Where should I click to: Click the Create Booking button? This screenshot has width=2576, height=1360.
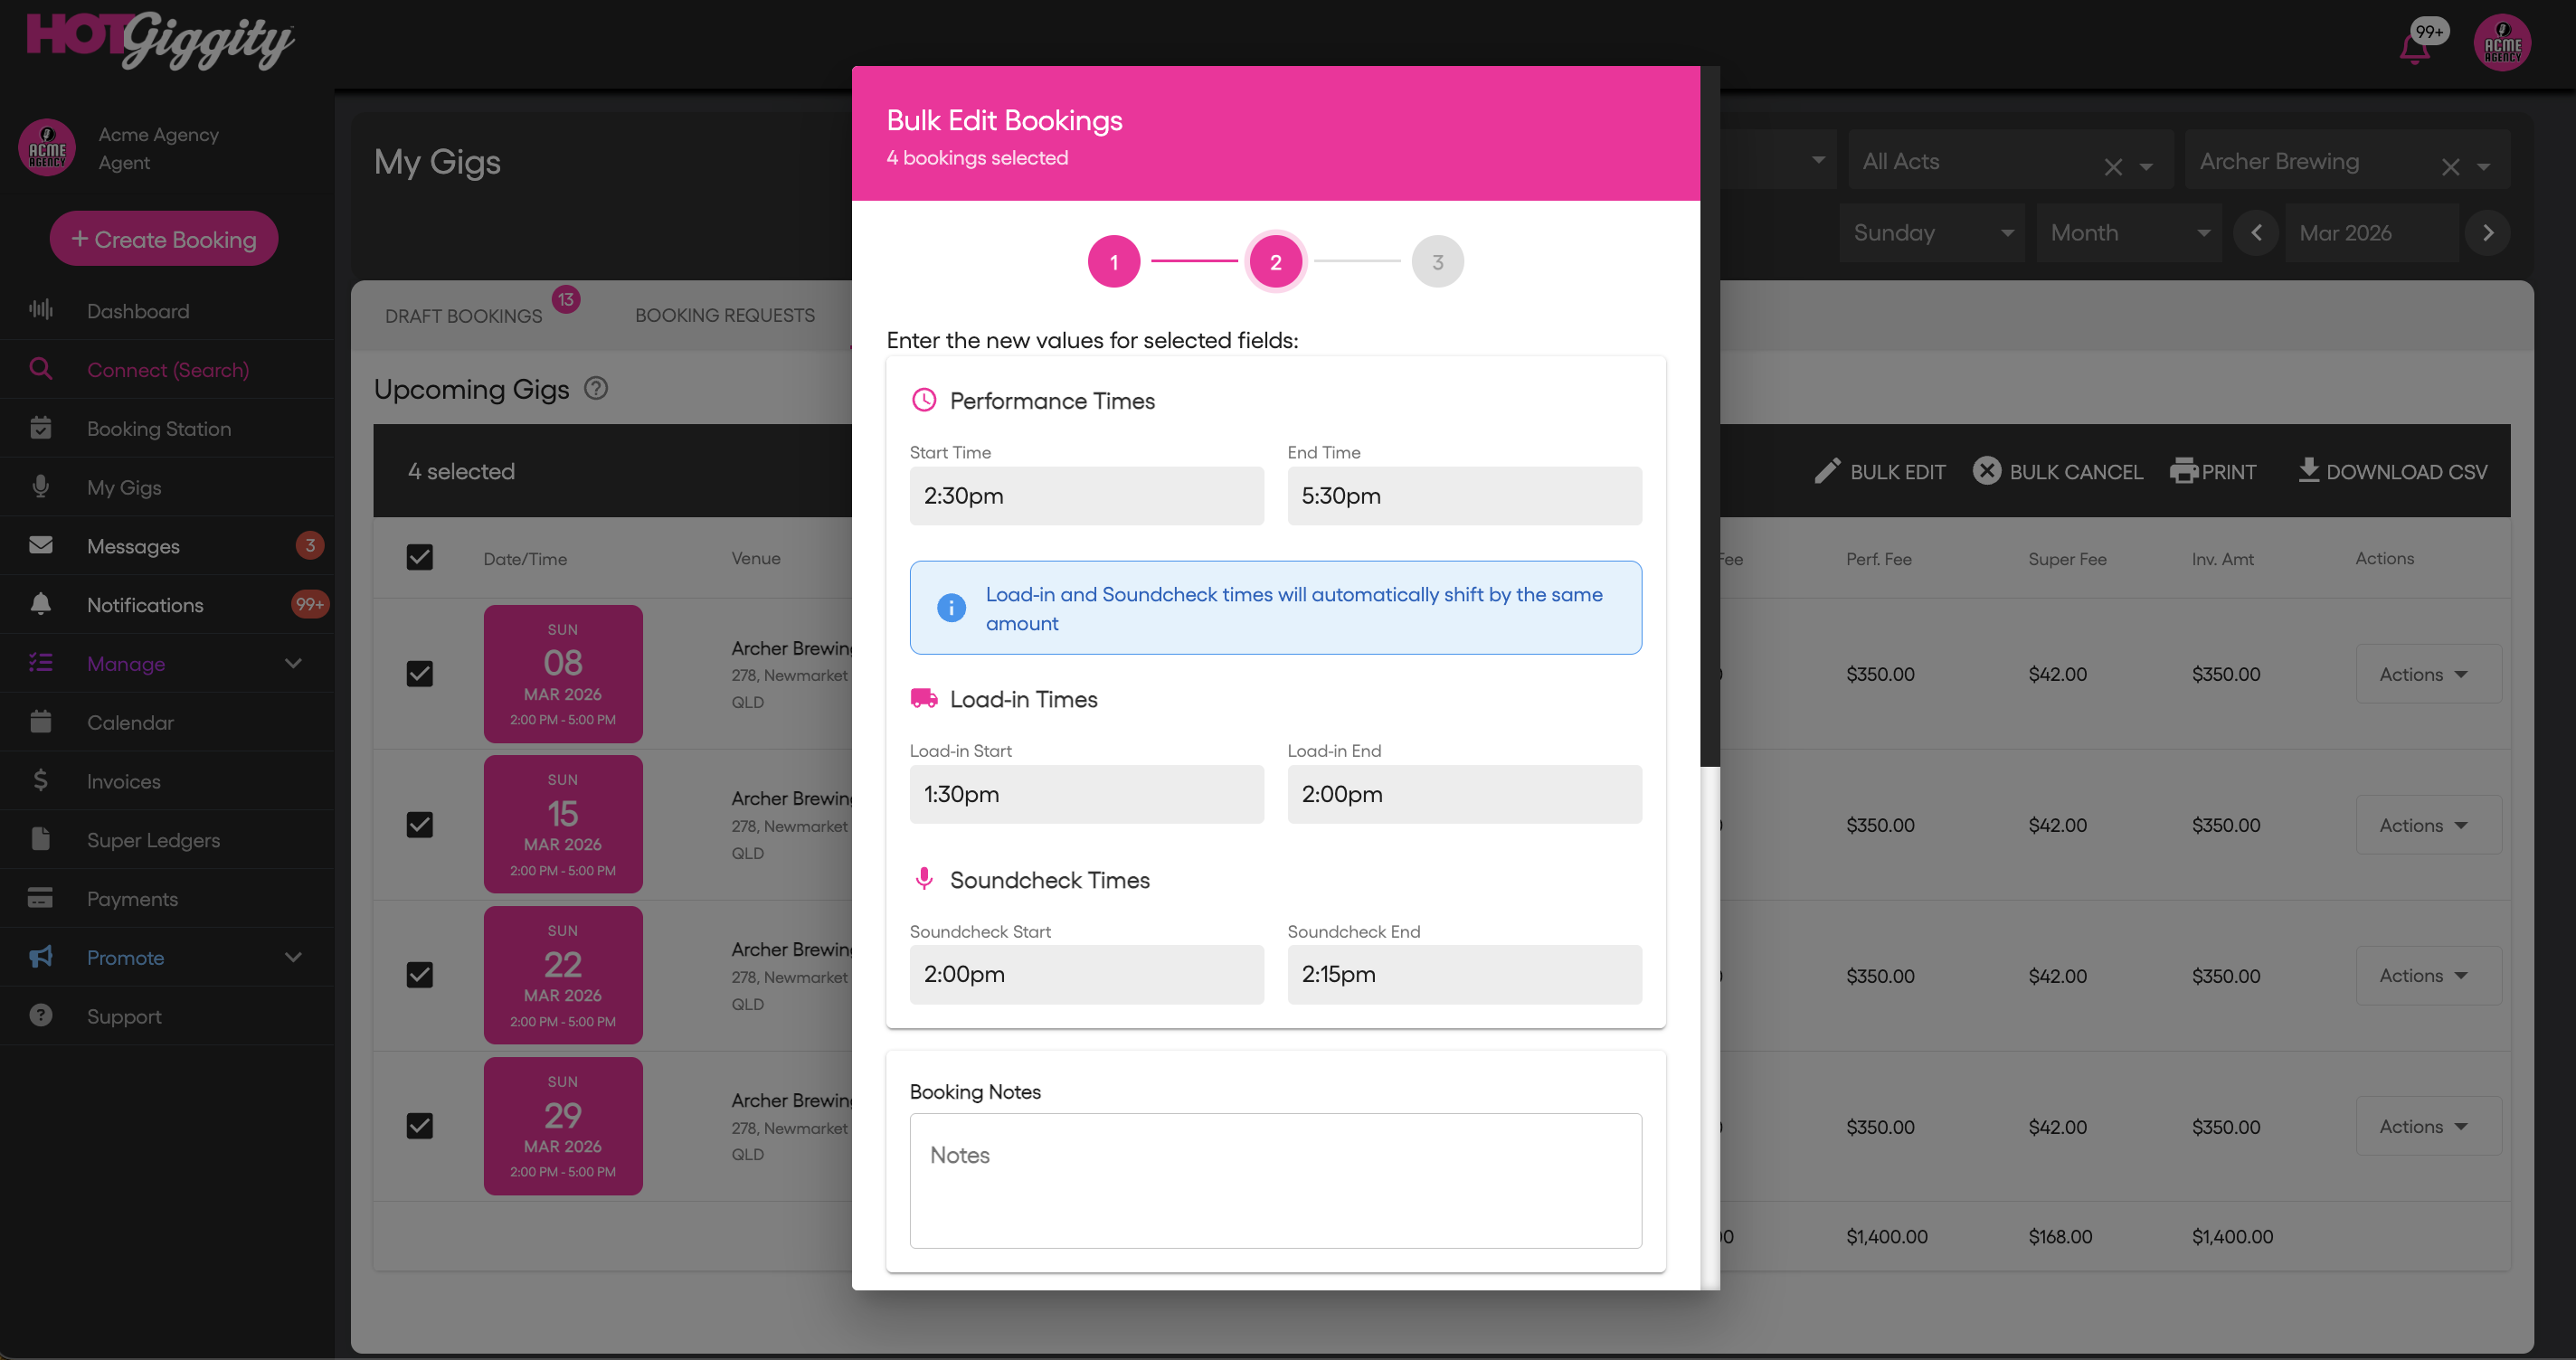point(164,239)
